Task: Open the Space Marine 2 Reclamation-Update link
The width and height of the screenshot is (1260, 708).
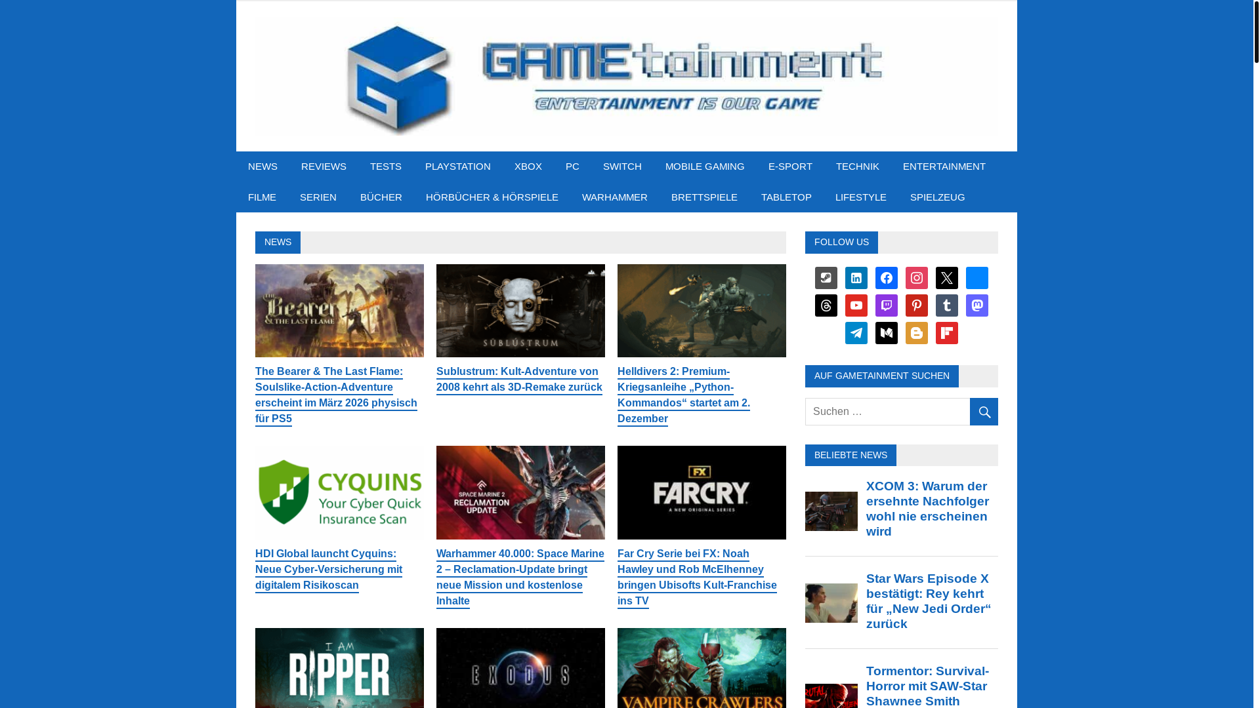Action: pyautogui.click(x=520, y=578)
